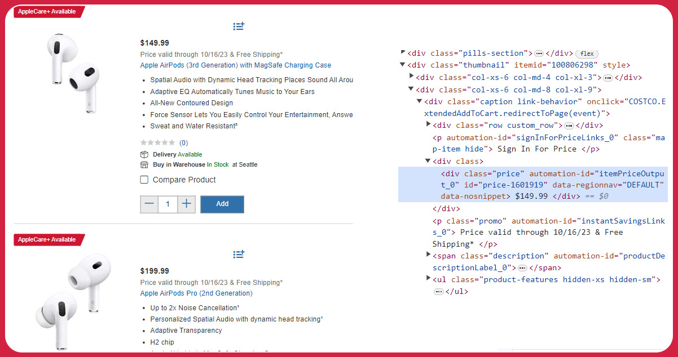Expand the col-md-4 div in the inspector
Viewport: 678px width, 357px height.
coord(411,77)
